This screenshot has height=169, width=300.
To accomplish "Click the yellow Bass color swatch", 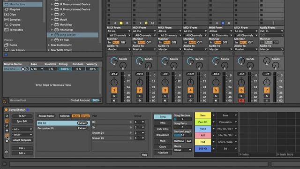I will (x=203, y=115).
